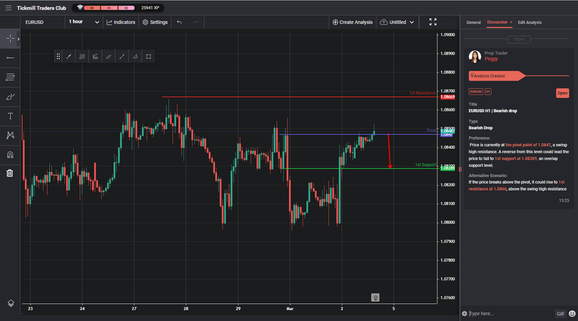Viewport: 578px width, 321px height.
Task: Close the Discussion tab
Action: coord(511,22)
